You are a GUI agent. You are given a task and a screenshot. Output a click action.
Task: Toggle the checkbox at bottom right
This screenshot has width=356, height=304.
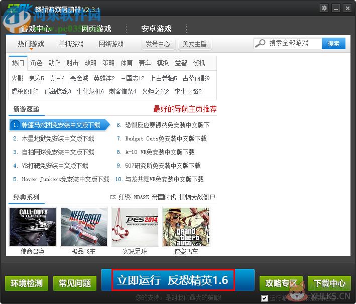pos(264,298)
